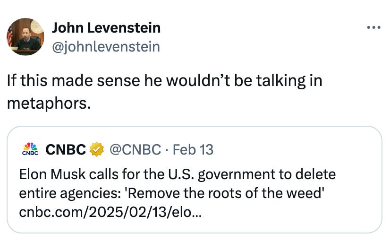Click the American flag in the avatar photo

(x=9, y=36)
